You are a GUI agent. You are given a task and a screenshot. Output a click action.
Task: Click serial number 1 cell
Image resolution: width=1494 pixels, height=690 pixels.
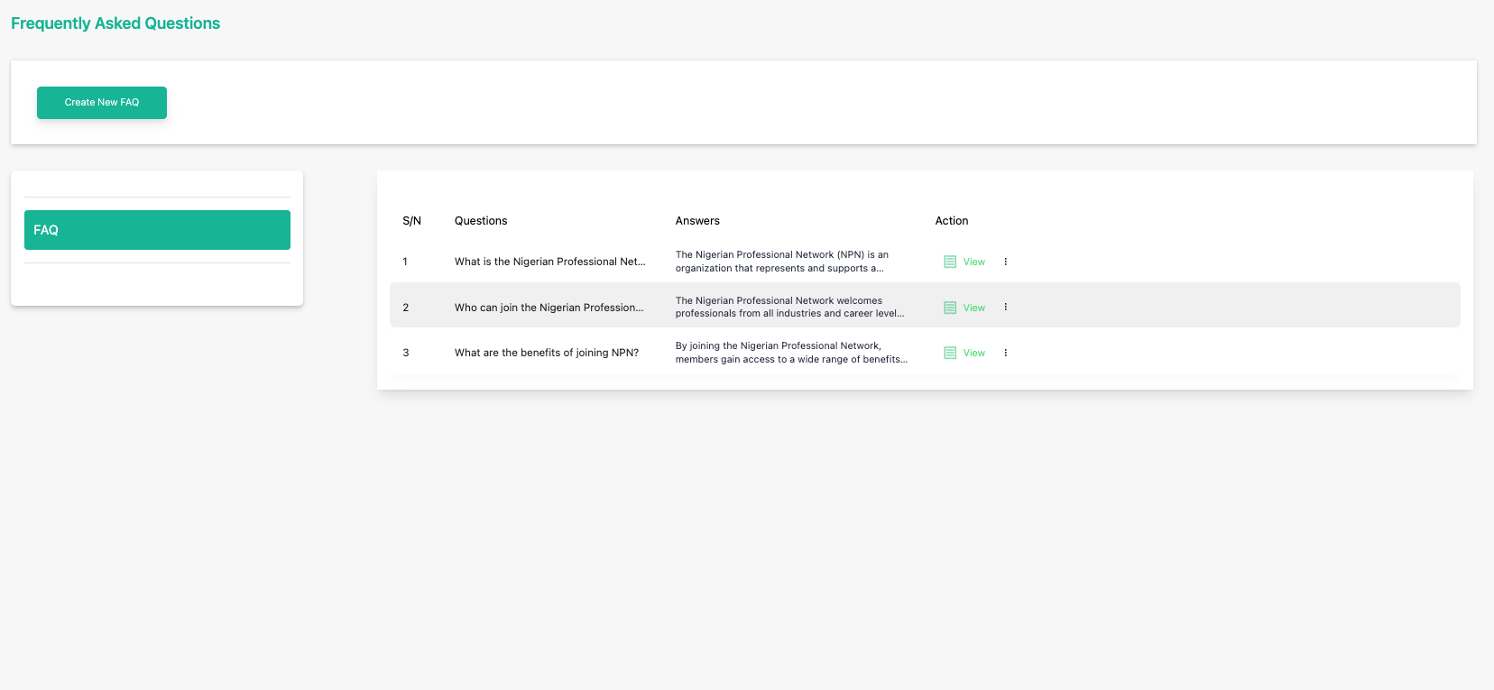(x=405, y=262)
